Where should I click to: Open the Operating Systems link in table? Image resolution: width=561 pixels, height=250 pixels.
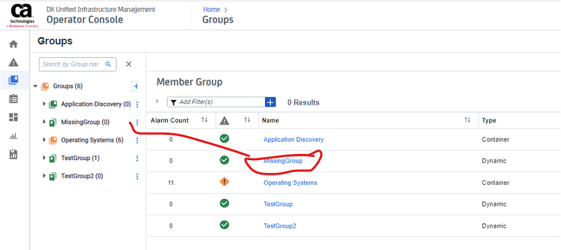tap(290, 183)
